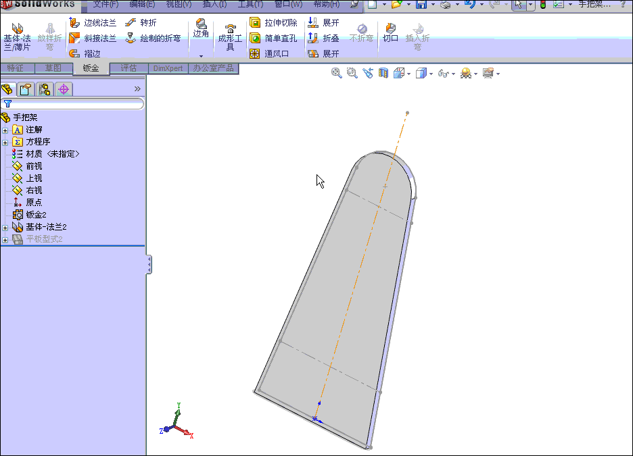Viewport: 633px width, 456px height.
Task: Pick the Sketched Bend (绘制的折弯) tool
Action: coord(153,39)
